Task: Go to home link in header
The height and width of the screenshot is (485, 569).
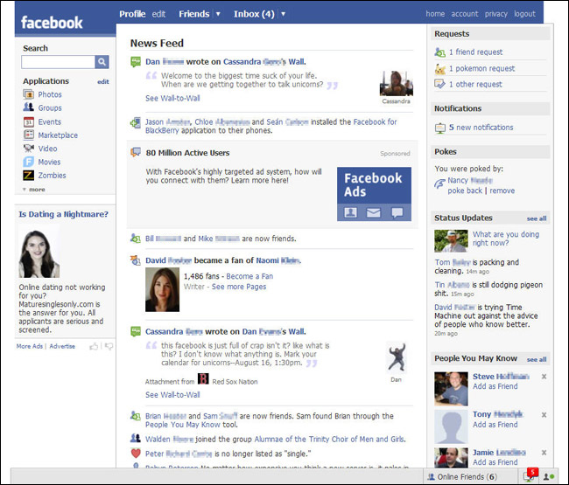Action: point(435,14)
